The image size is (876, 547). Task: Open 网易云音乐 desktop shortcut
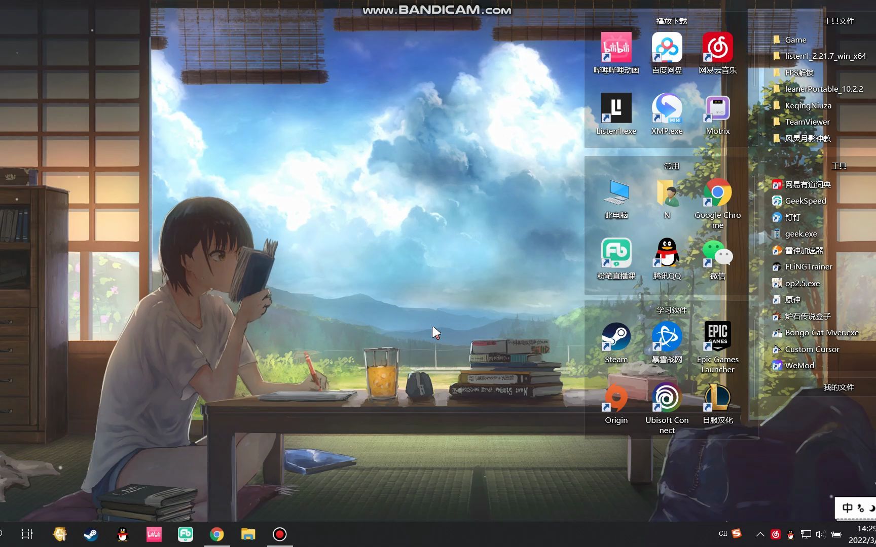pos(717,53)
